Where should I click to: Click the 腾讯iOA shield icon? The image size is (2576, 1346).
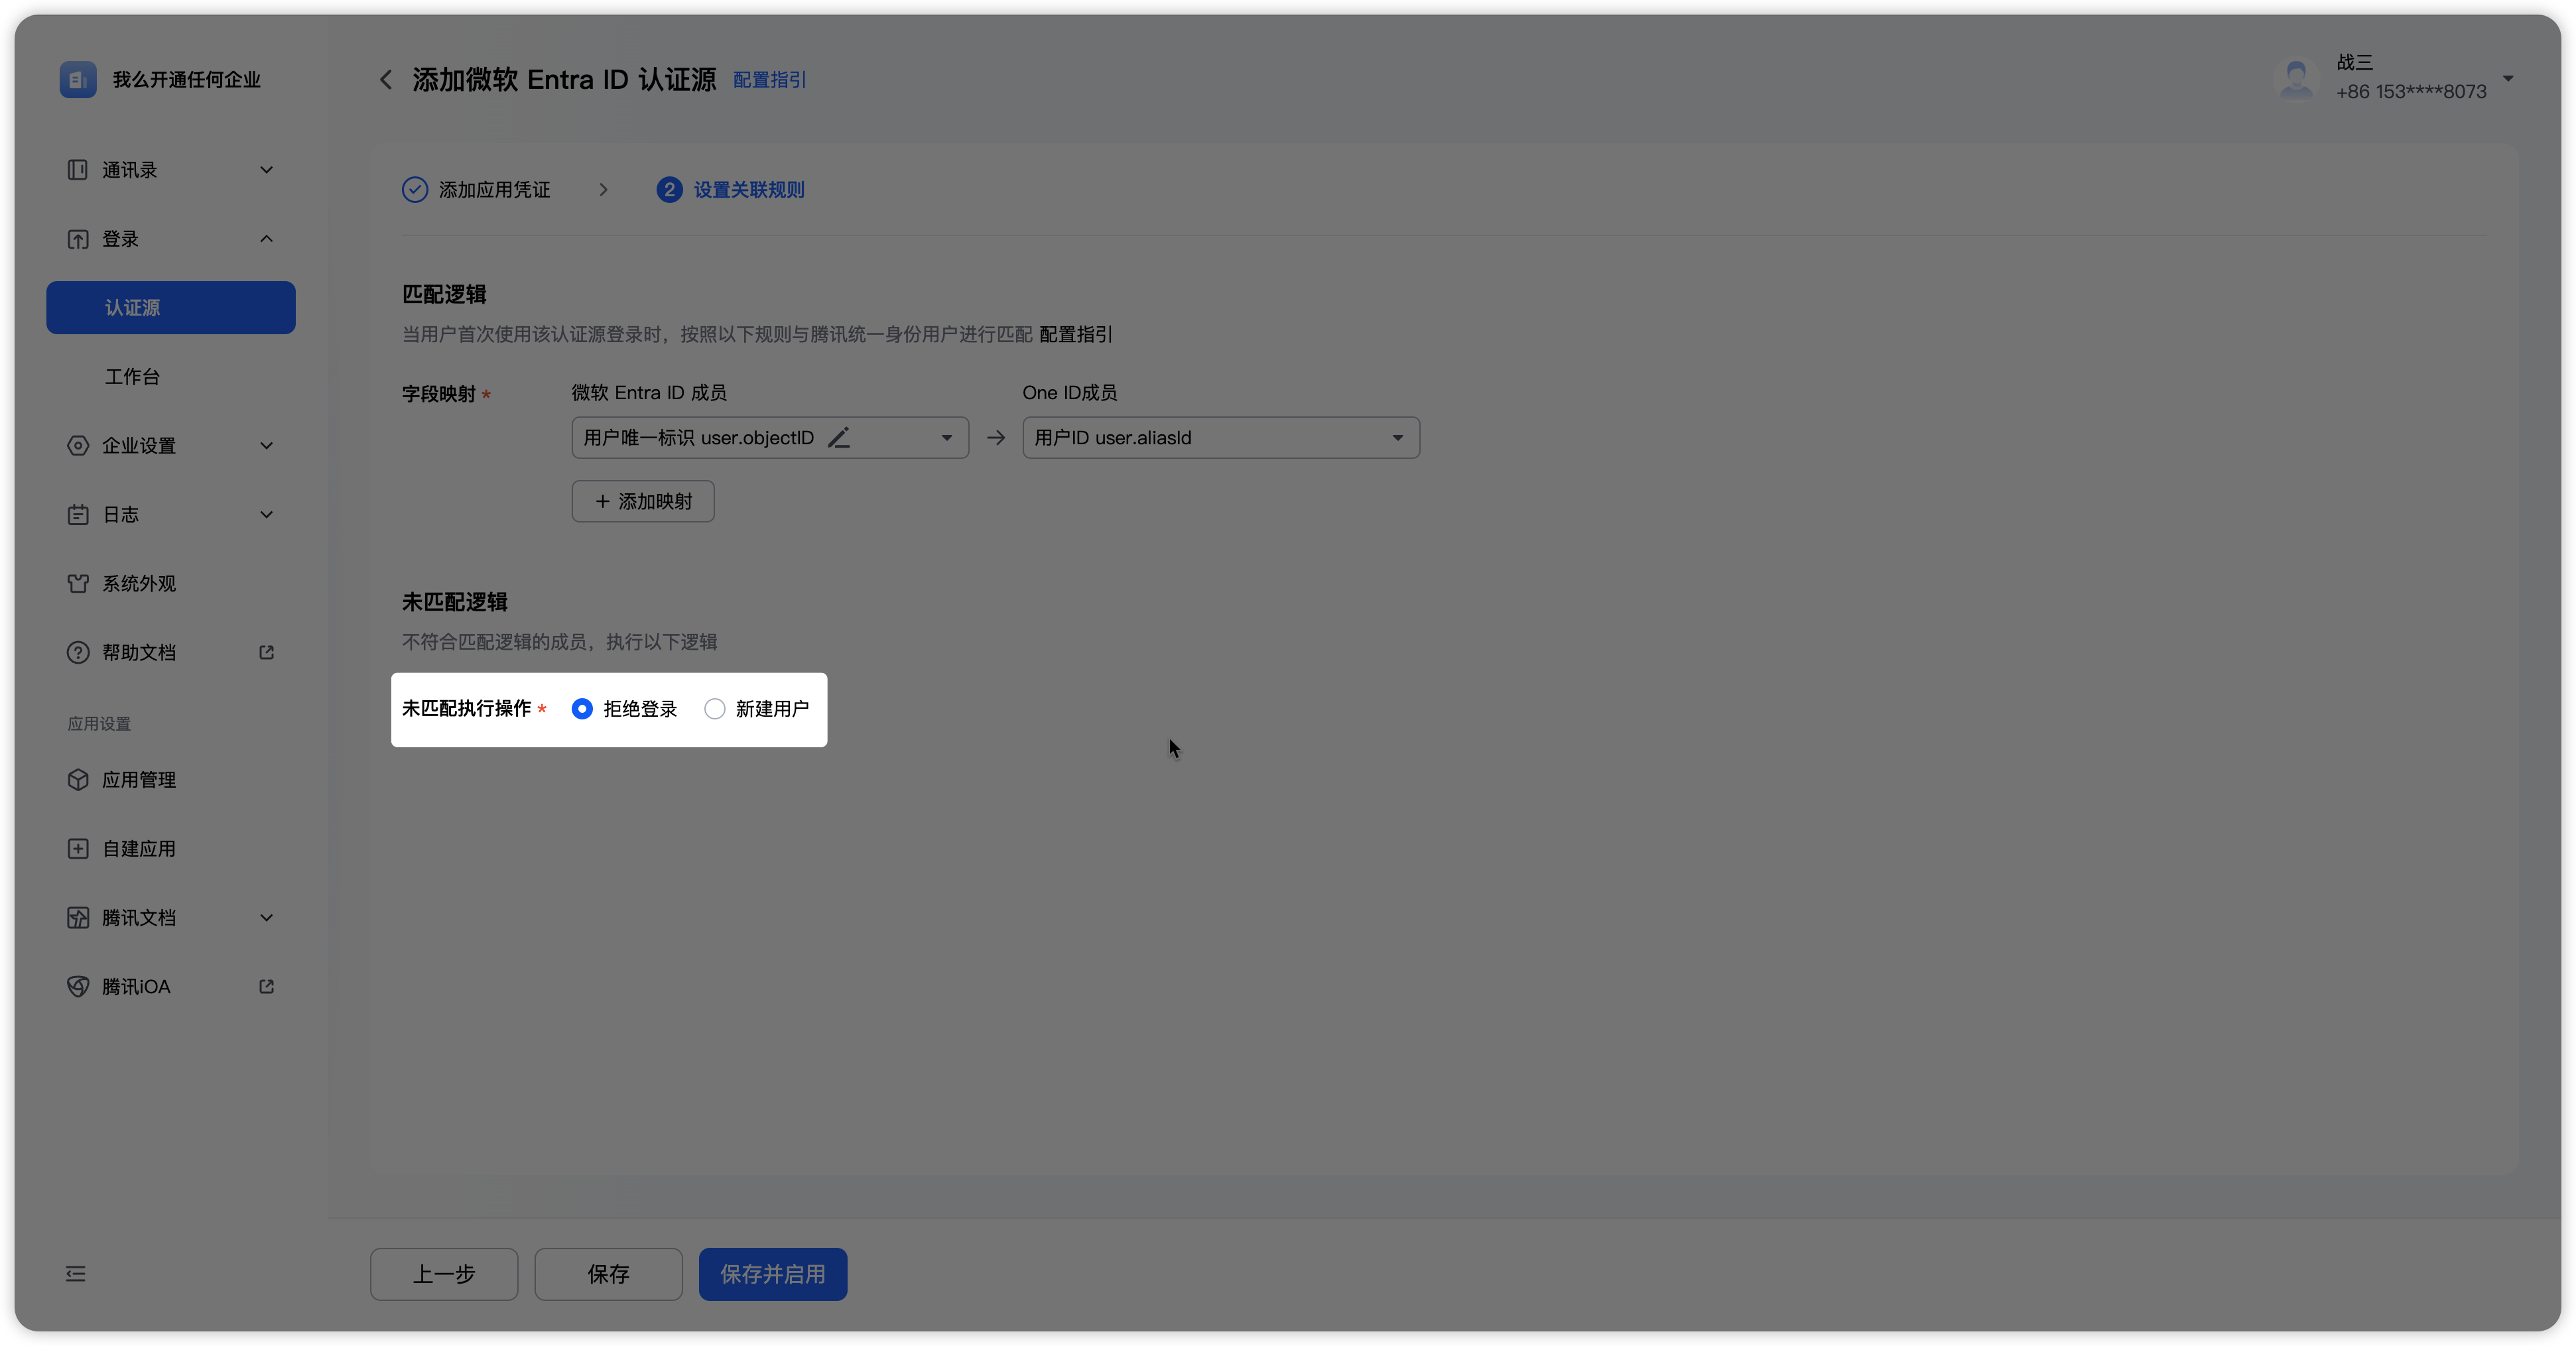78,986
